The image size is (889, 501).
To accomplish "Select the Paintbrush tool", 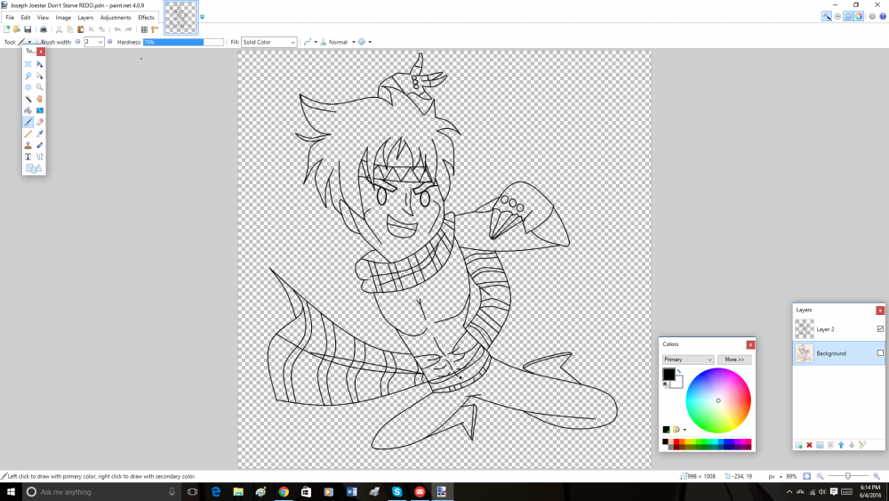I will 28,122.
